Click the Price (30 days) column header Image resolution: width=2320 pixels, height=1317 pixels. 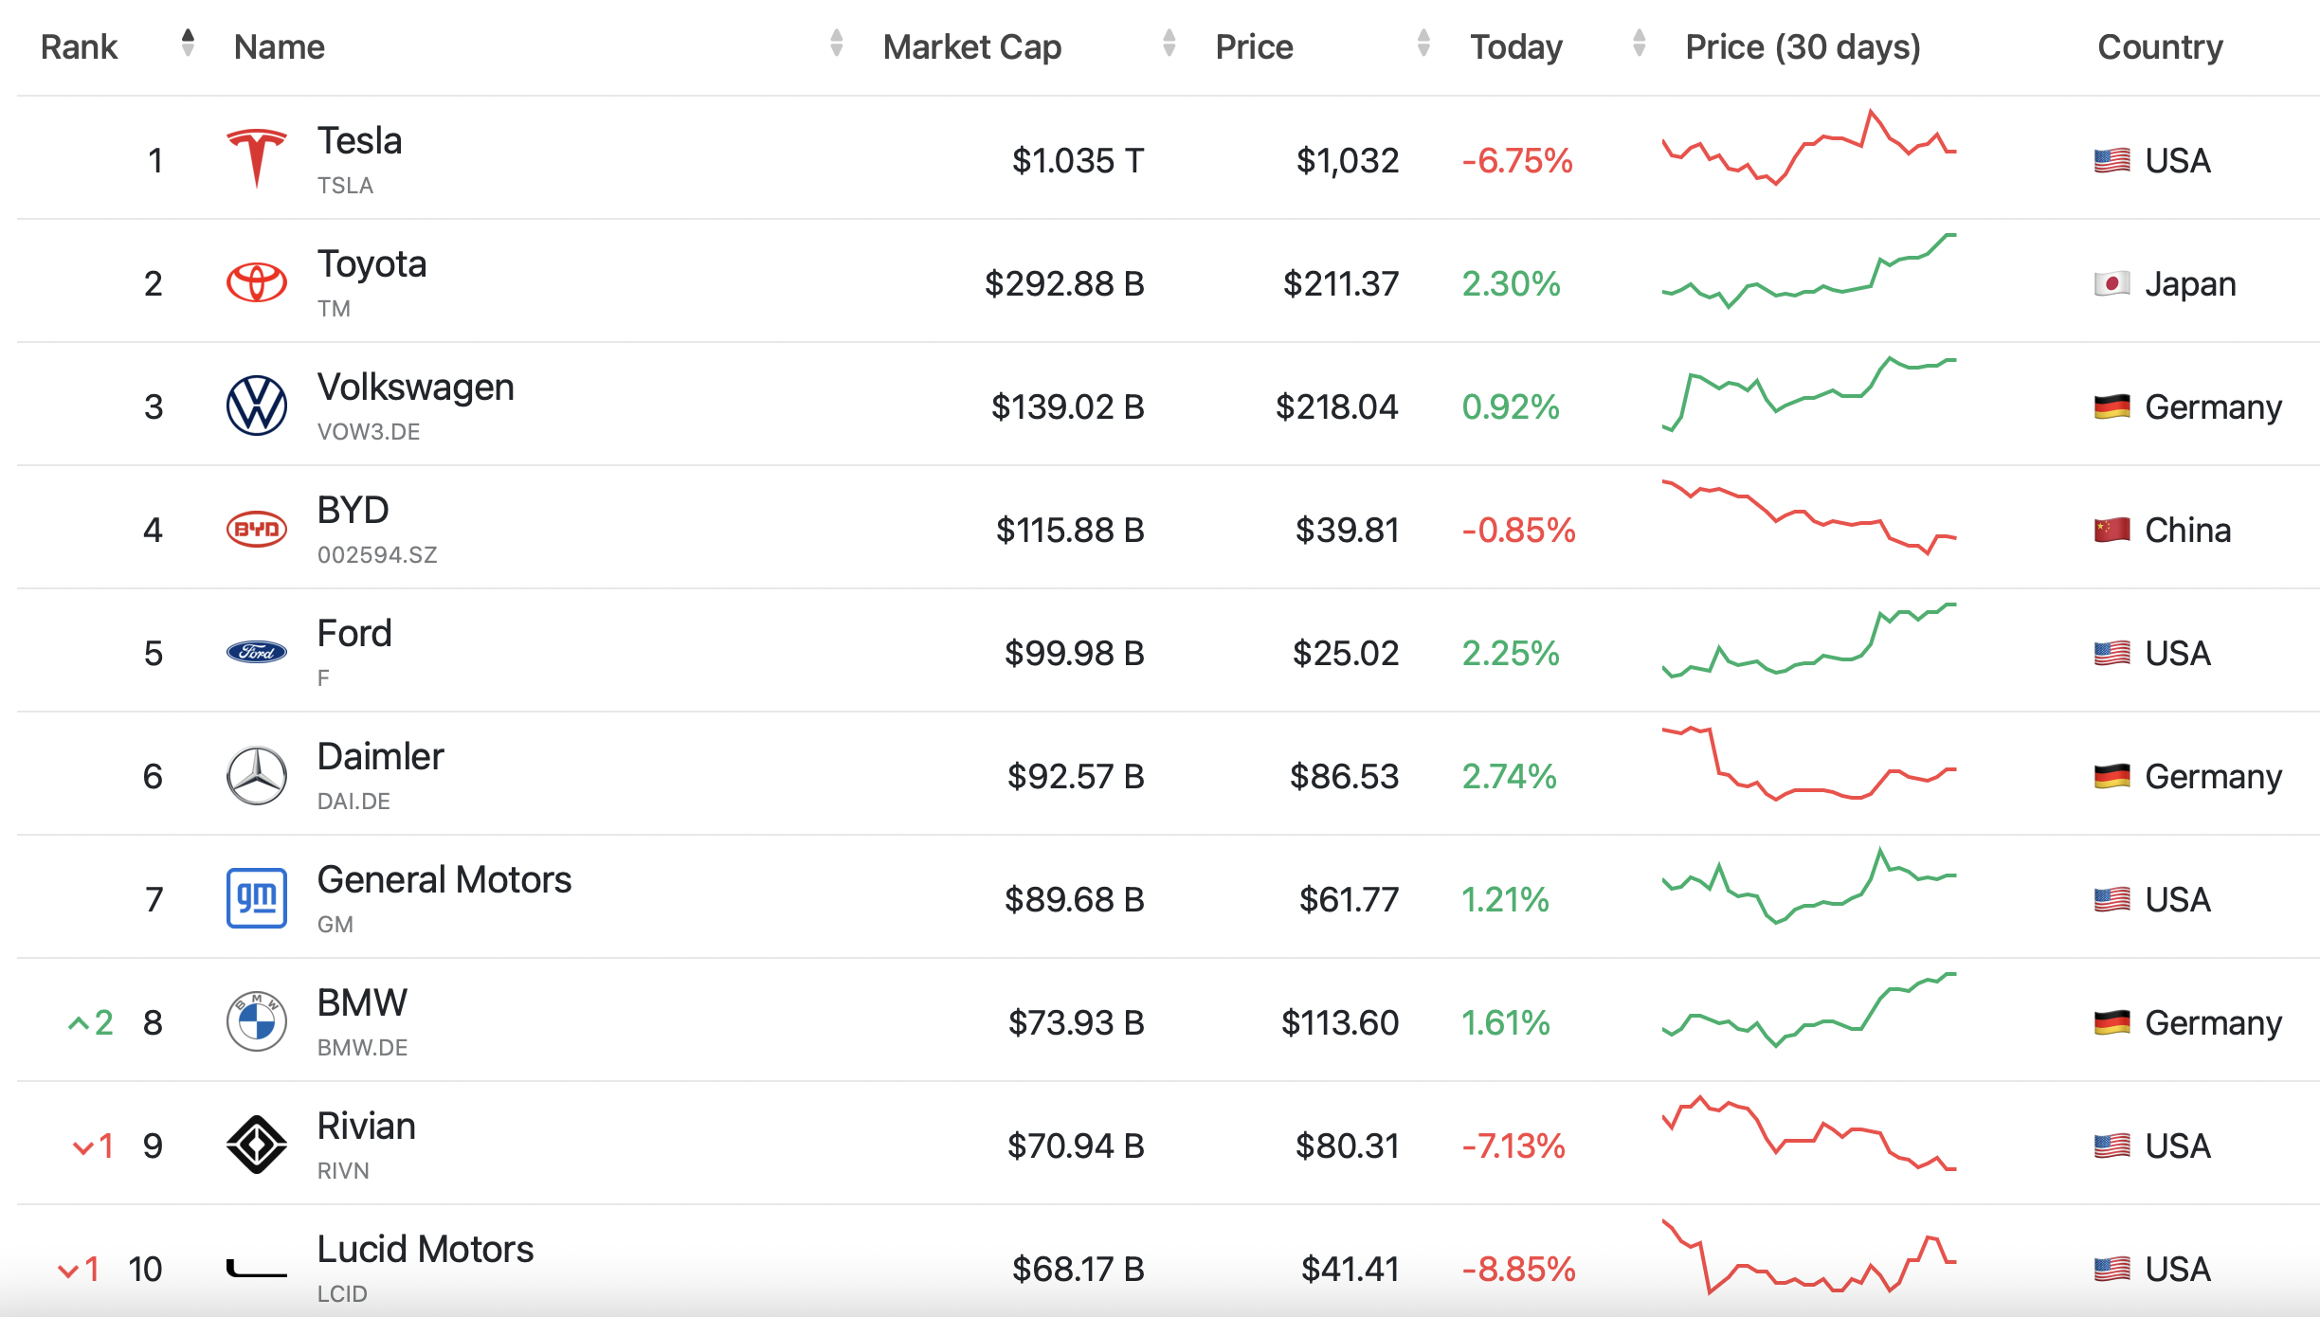pos(1802,46)
